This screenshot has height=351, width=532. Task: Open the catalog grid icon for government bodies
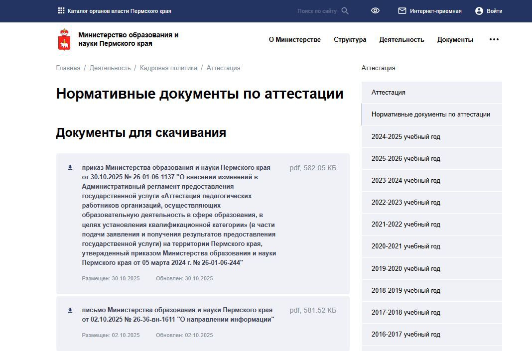[x=61, y=10]
